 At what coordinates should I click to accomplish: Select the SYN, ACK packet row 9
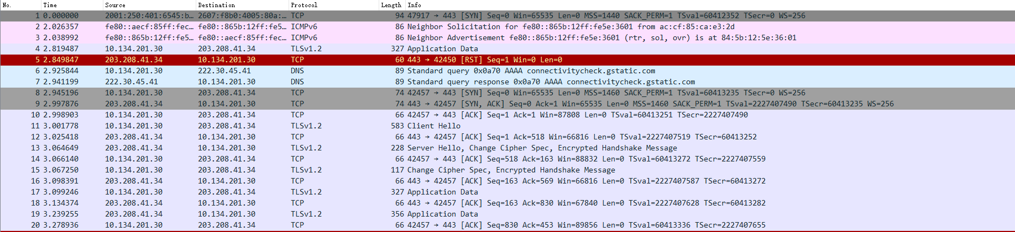pyautogui.click(x=507, y=104)
